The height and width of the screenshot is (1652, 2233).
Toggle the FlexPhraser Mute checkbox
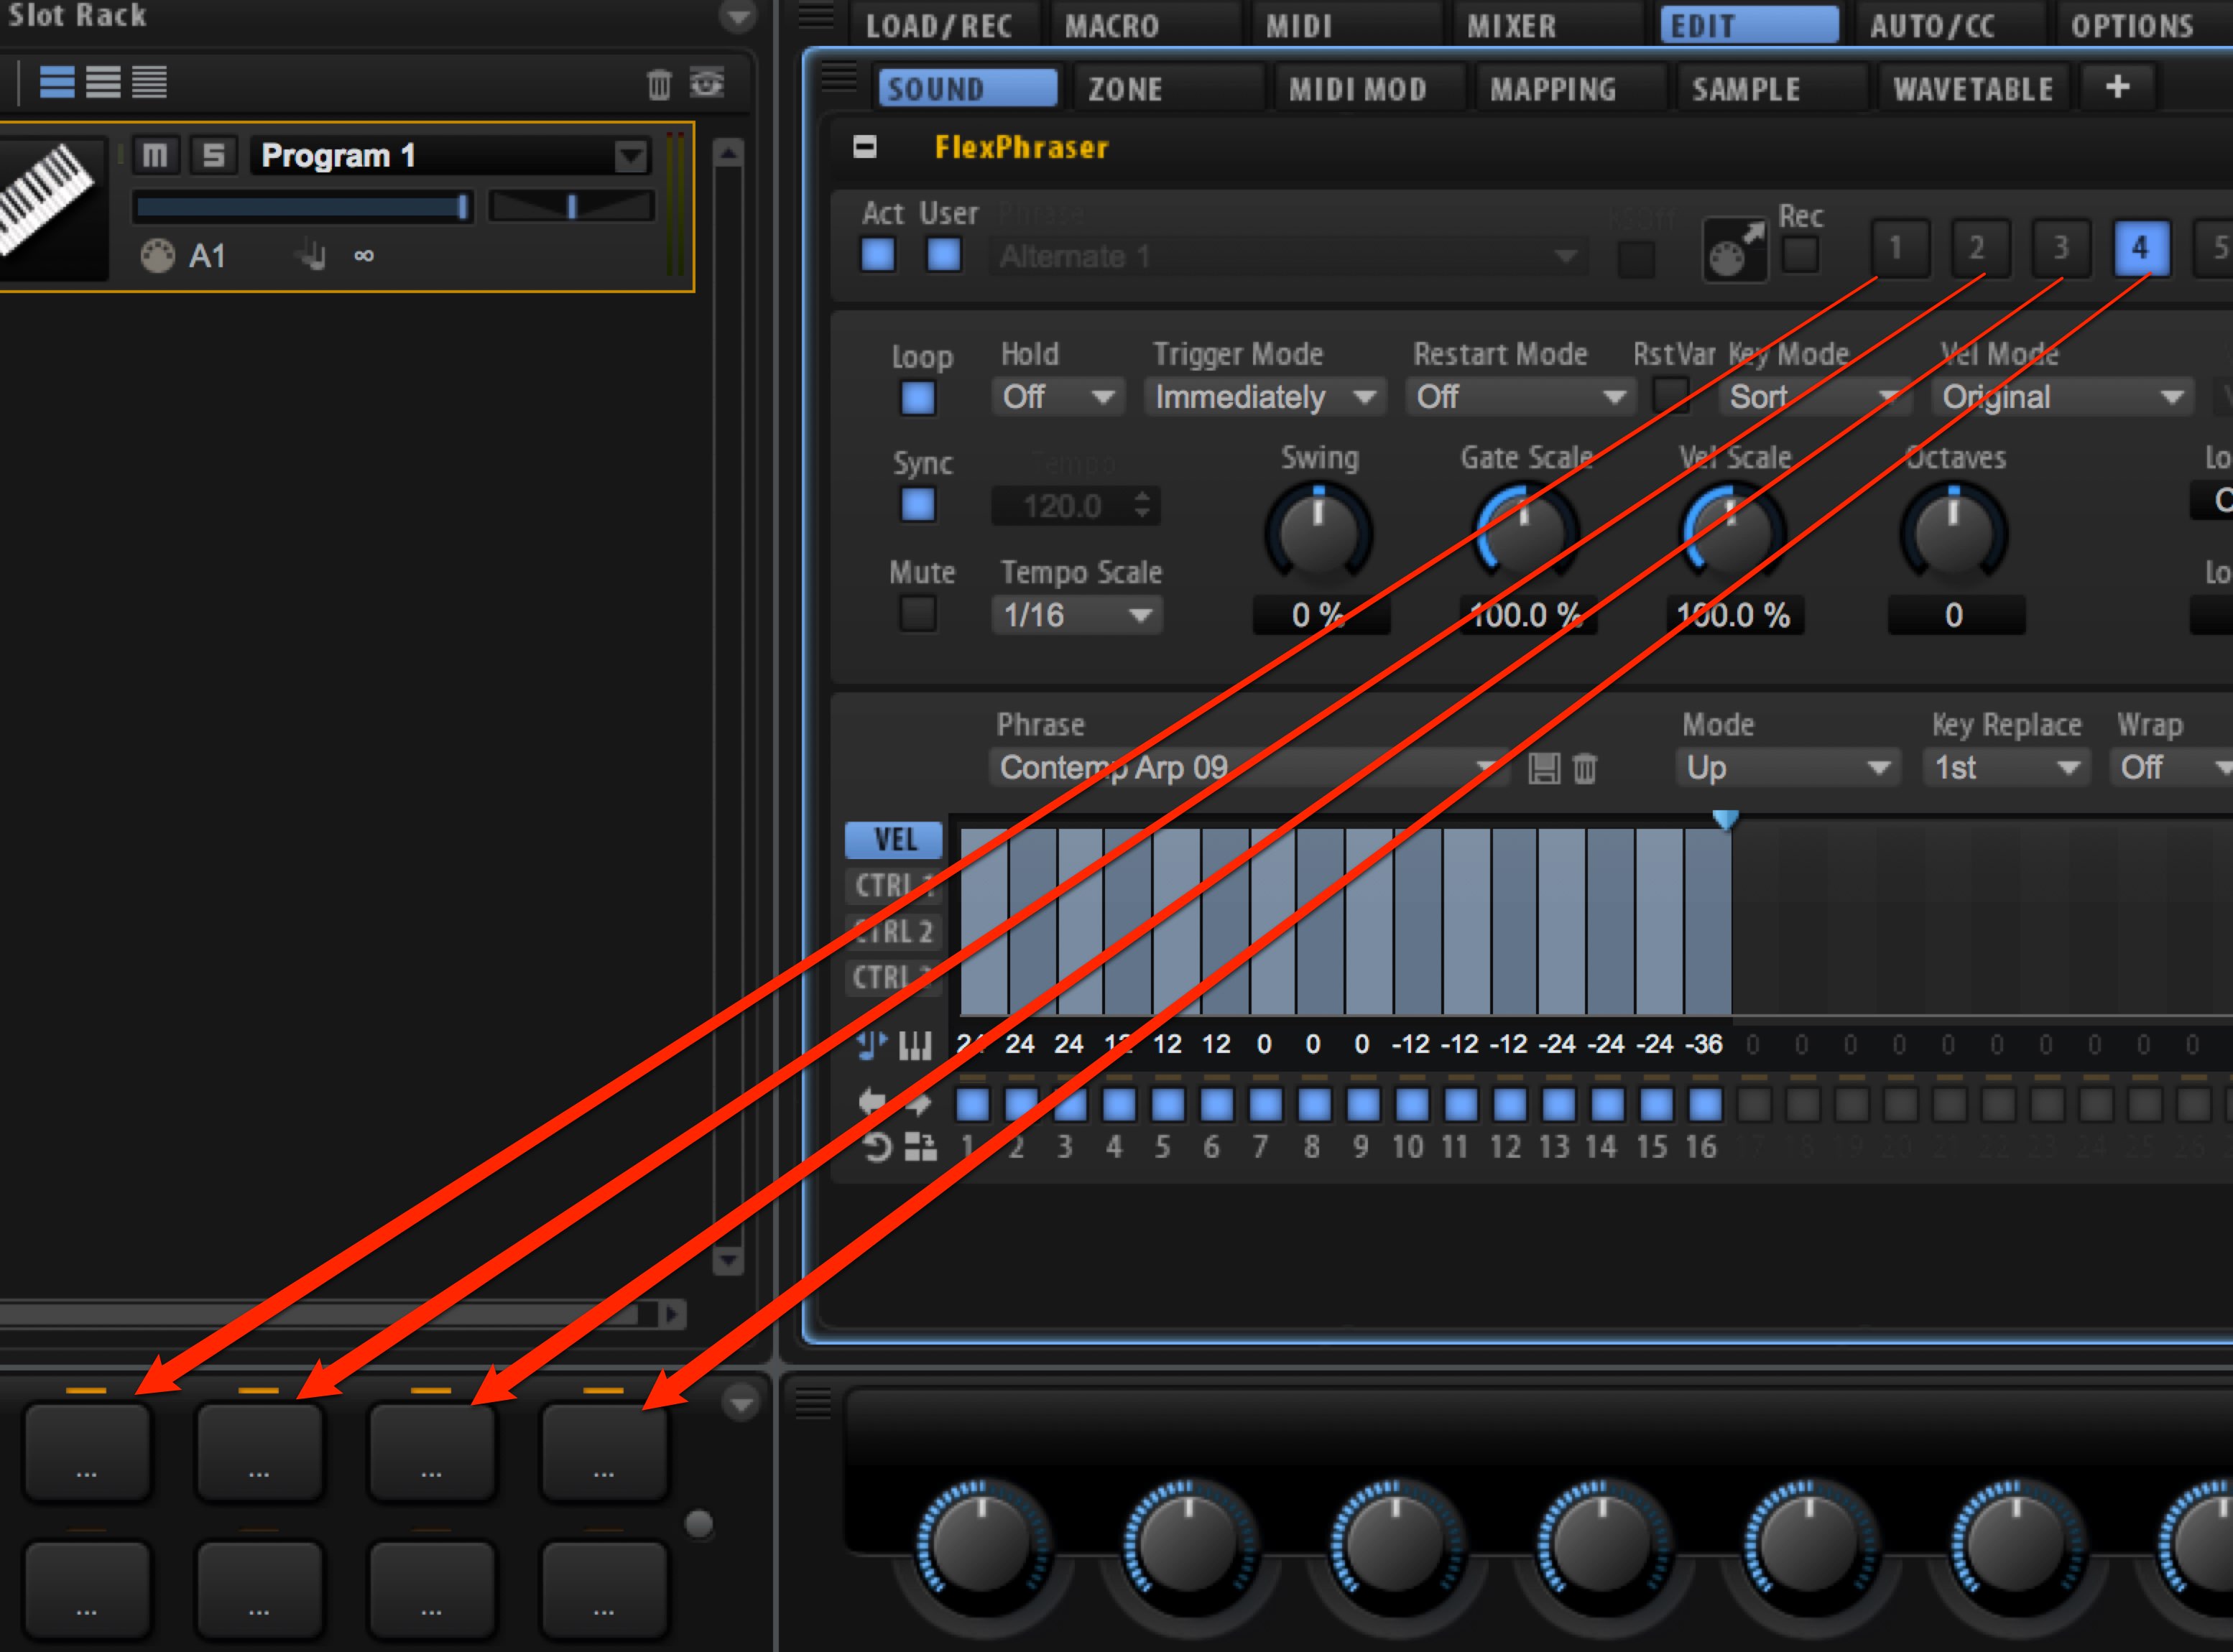tap(918, 614)
